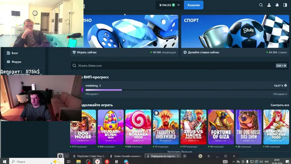Open Sweet Bonanza 1000 game tile

[x=138, y=127]
